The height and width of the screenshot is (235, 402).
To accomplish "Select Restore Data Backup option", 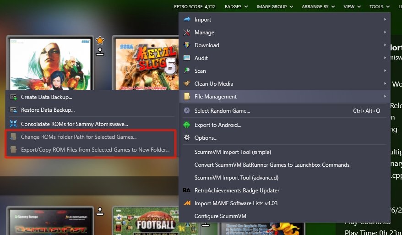I will 91,110.
